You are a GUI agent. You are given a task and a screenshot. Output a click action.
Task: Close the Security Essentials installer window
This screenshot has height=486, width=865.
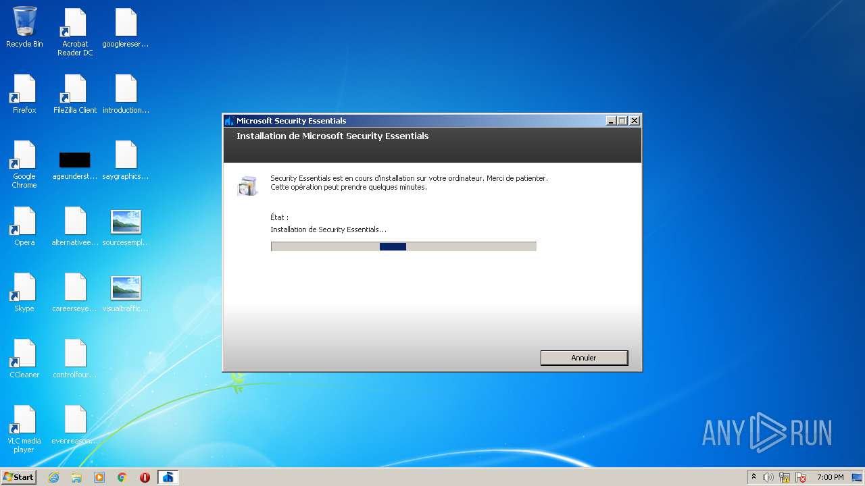point(634,121)
